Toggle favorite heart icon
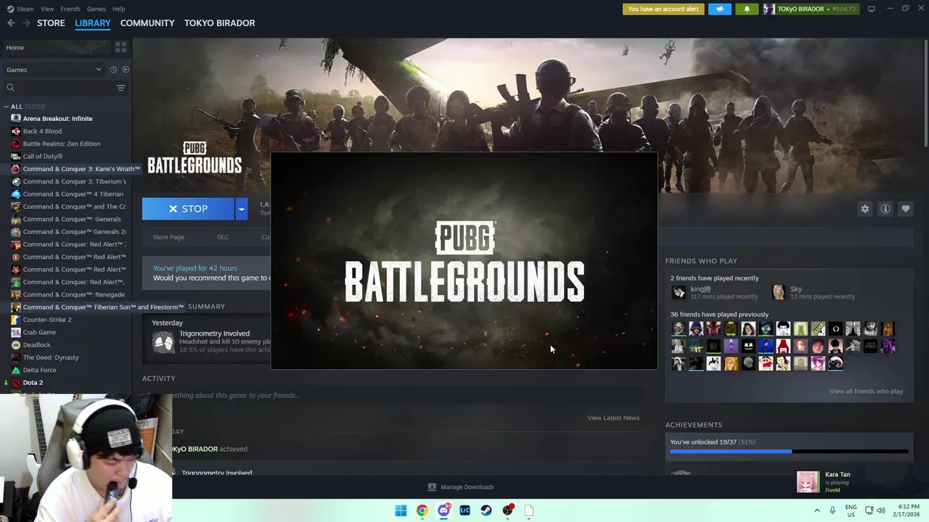Image resolution: width=929 pixels, height=522 pixels. (906, 209)
